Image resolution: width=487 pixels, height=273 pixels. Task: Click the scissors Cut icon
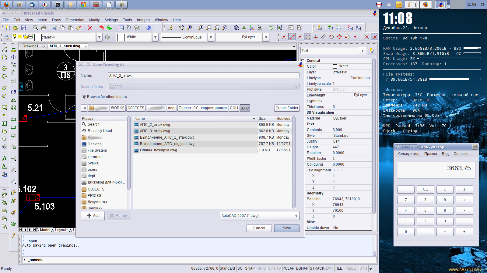55,28
